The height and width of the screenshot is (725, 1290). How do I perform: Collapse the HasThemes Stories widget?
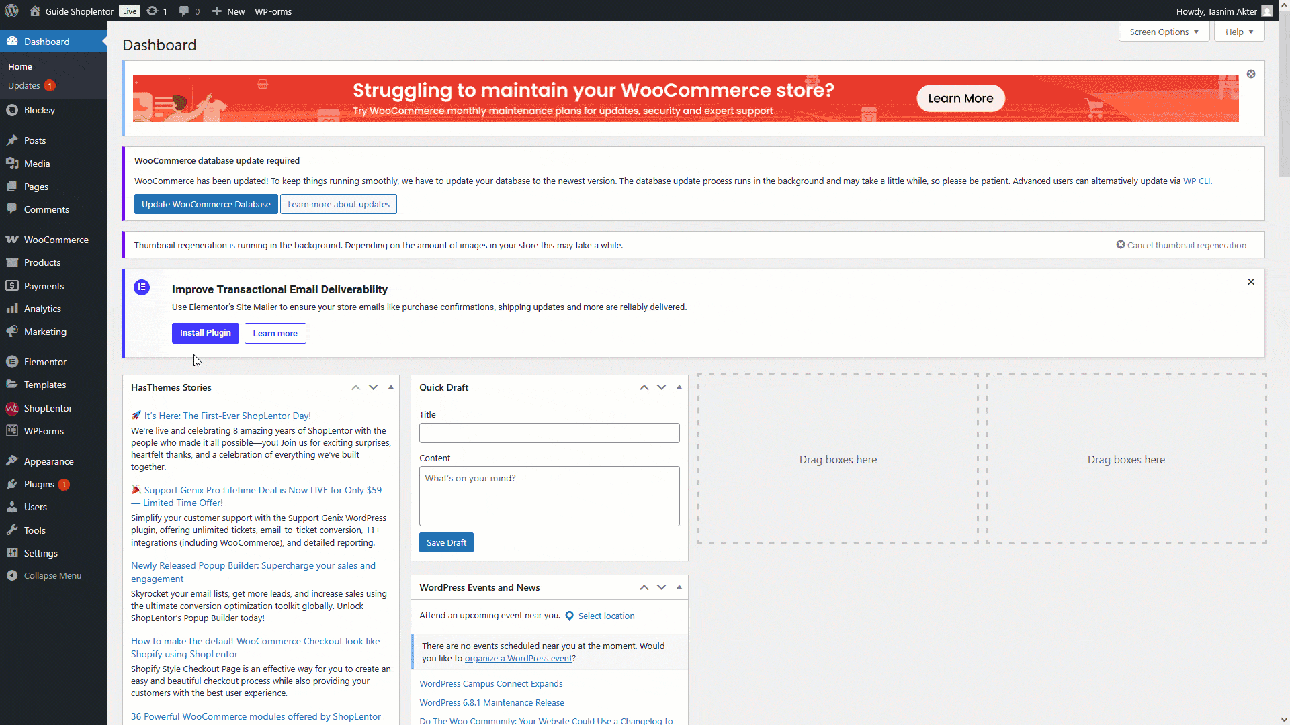click(390, 387)
